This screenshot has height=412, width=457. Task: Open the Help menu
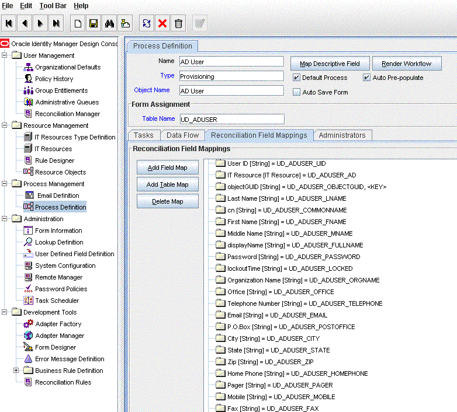81,6
